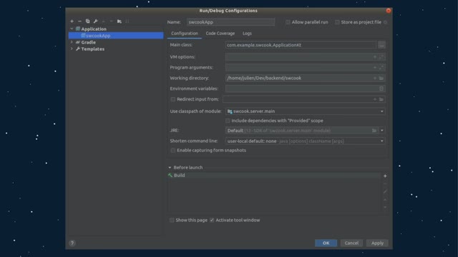Click Store as project file info icon
This screenshot has width=458, height=257.
[385, 22]
